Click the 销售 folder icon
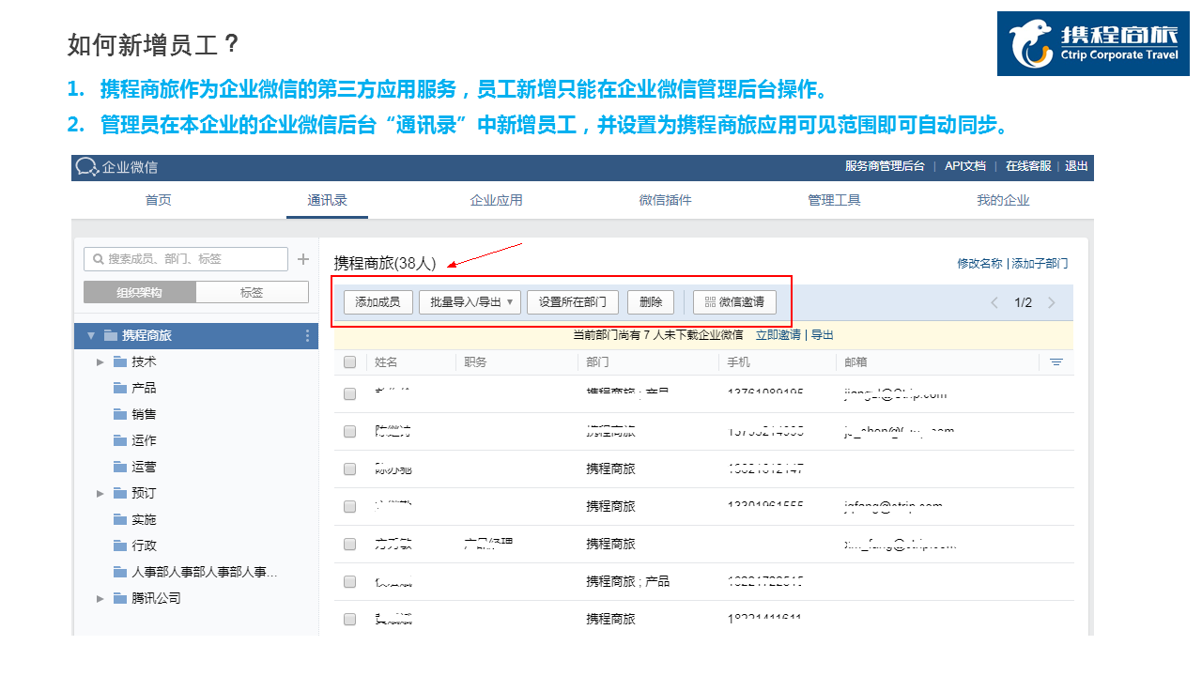 [x=119, y=414]
